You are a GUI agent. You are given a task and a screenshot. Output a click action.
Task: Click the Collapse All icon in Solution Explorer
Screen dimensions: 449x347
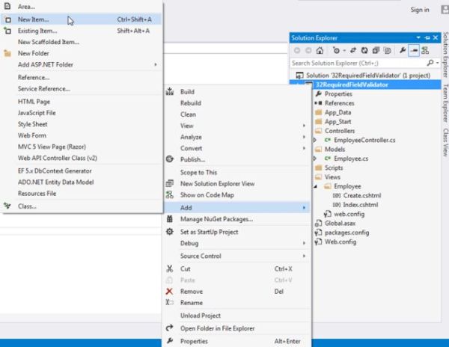[376, 51]
